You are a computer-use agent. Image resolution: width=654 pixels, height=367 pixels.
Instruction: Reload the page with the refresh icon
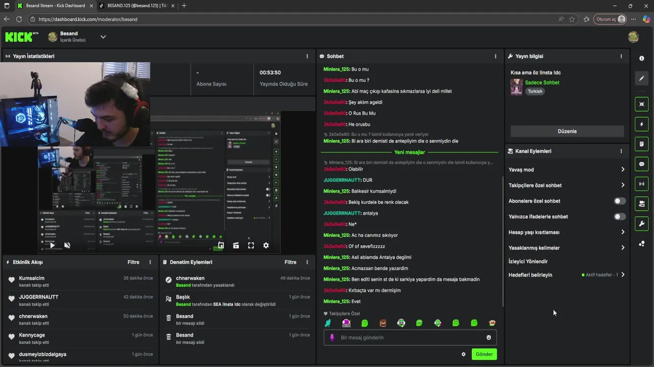coord(19,19)
